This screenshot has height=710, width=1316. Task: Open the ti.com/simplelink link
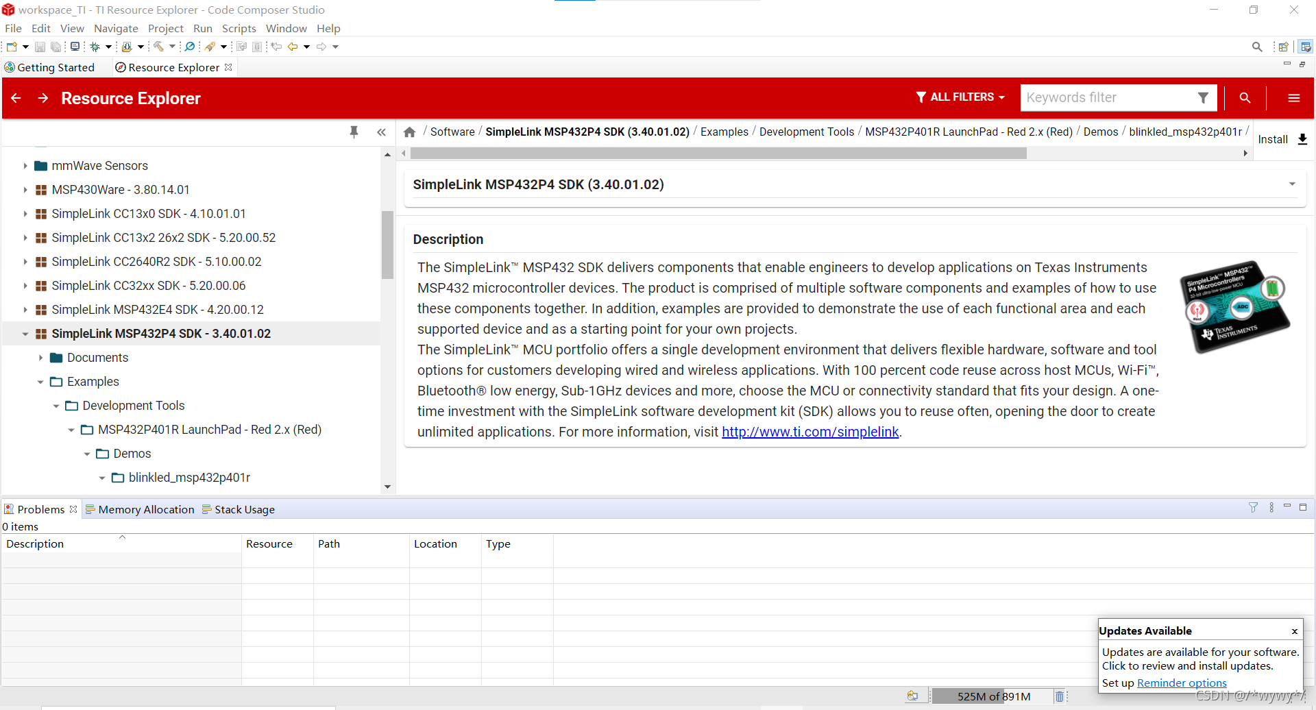coord(810,432)
